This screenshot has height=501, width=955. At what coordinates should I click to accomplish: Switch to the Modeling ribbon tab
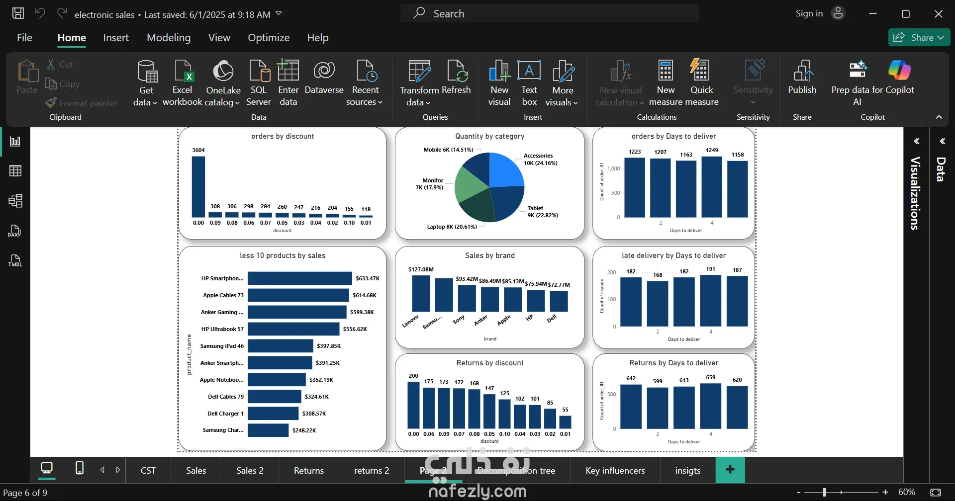[x=169, y=38]
